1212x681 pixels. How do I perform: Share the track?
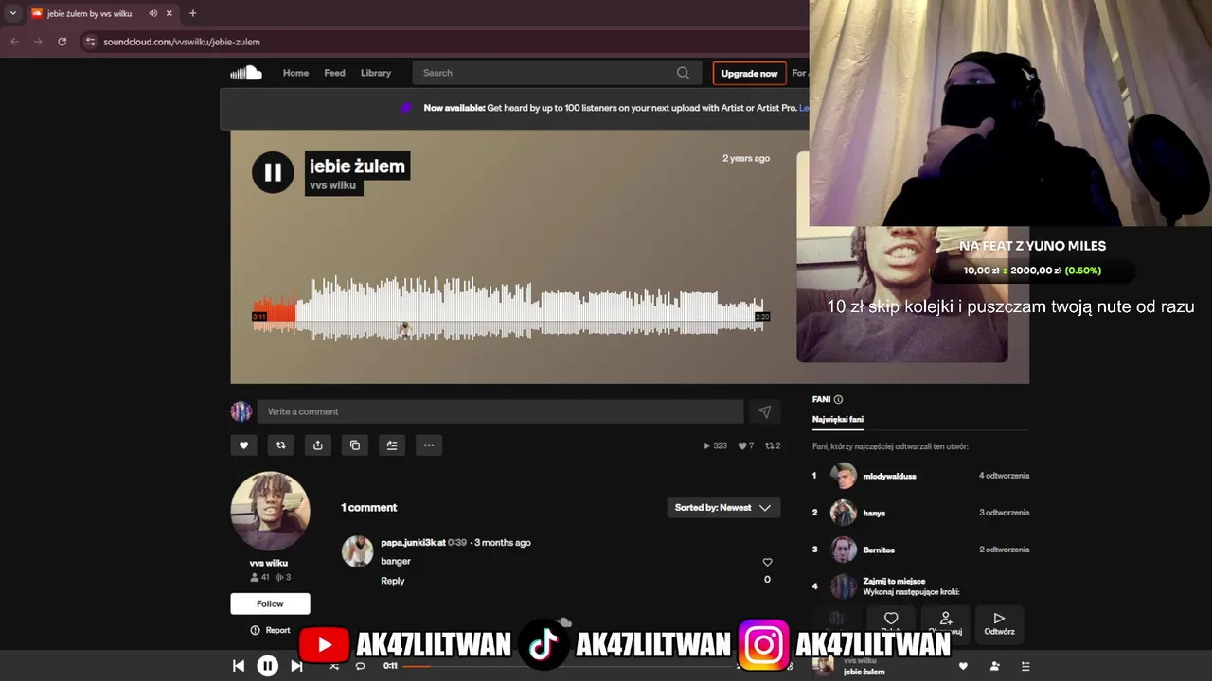[x=317, y=445]
